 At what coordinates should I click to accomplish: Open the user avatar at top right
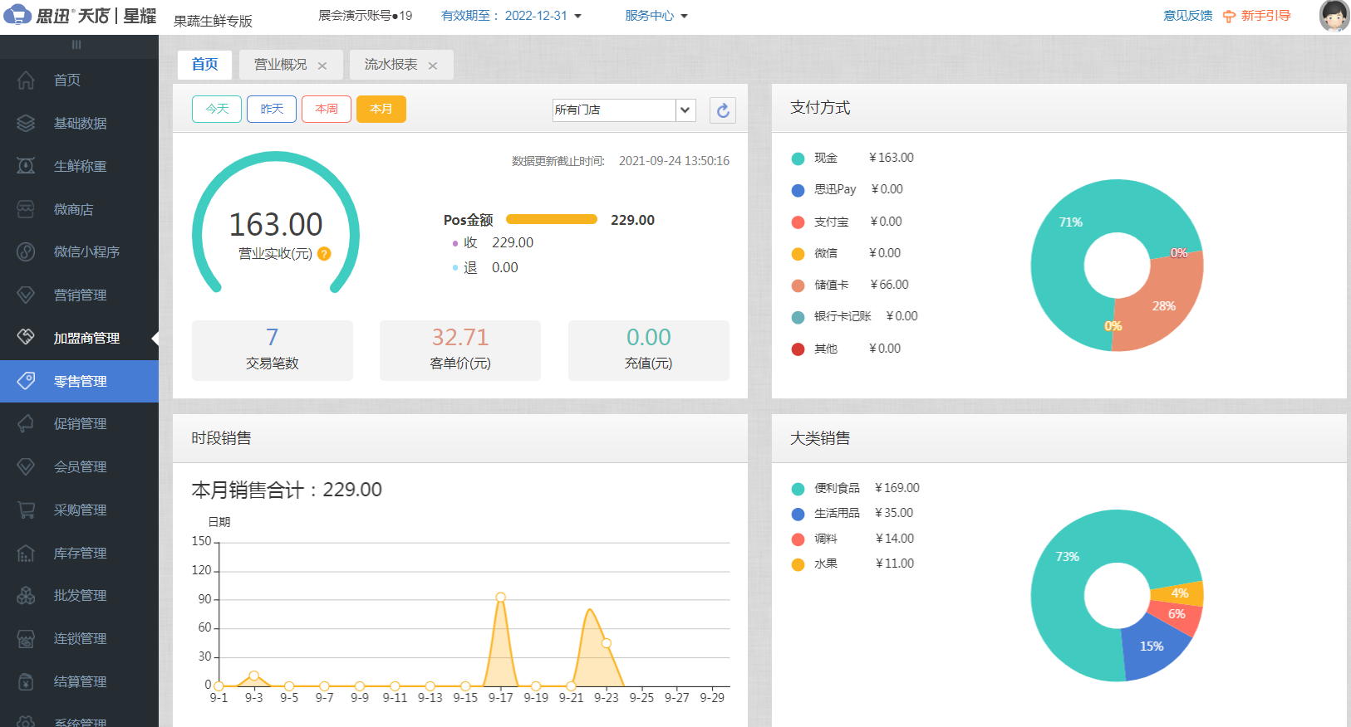[x=1334, y=16]
